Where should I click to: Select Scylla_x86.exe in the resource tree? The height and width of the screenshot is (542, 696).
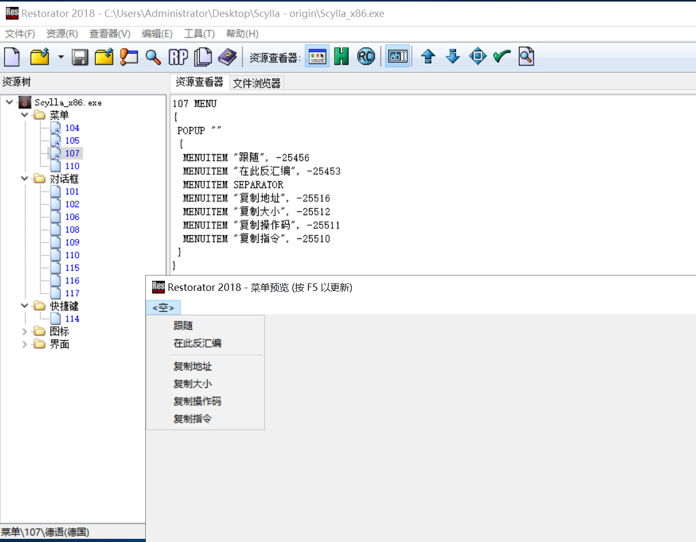68,102
